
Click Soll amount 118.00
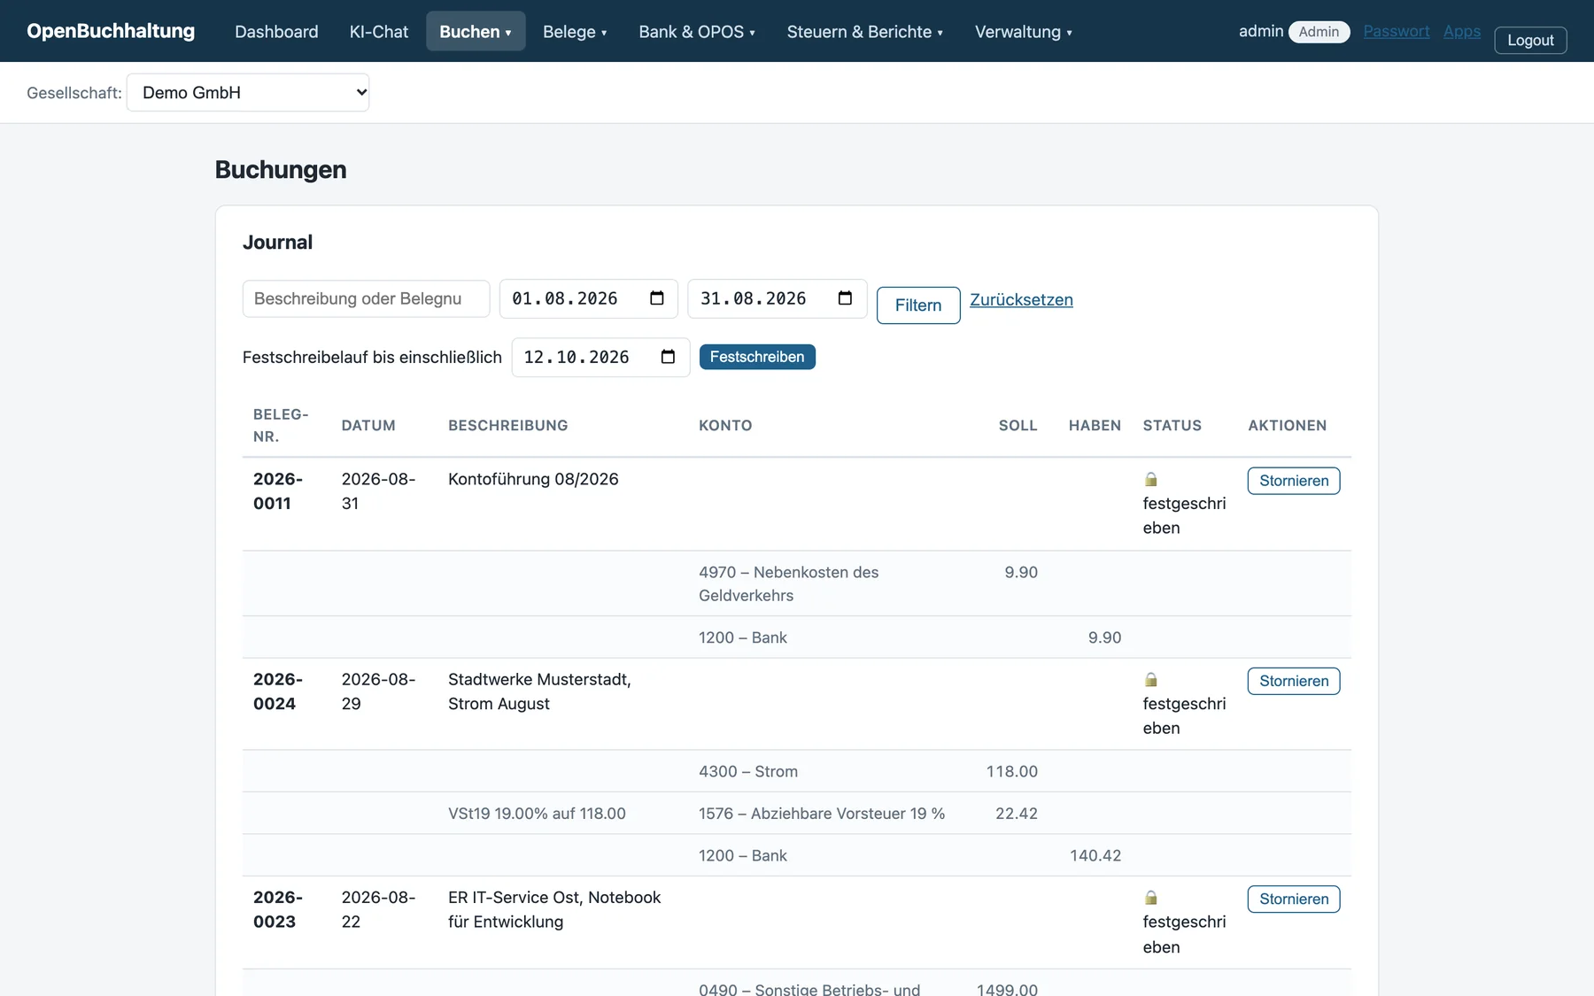[x=1012, y=771]
